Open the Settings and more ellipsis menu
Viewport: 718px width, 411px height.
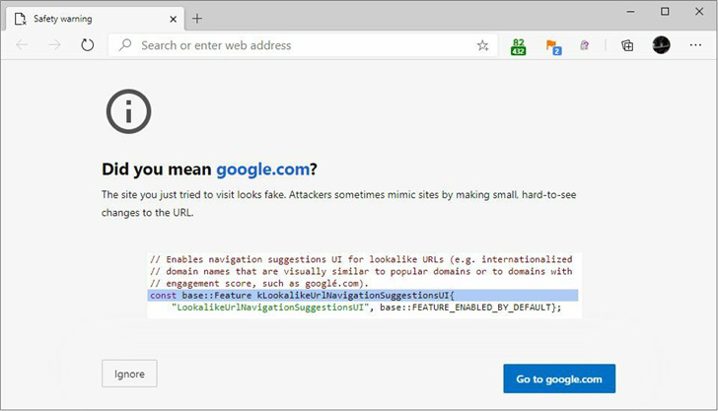point(694,45)
